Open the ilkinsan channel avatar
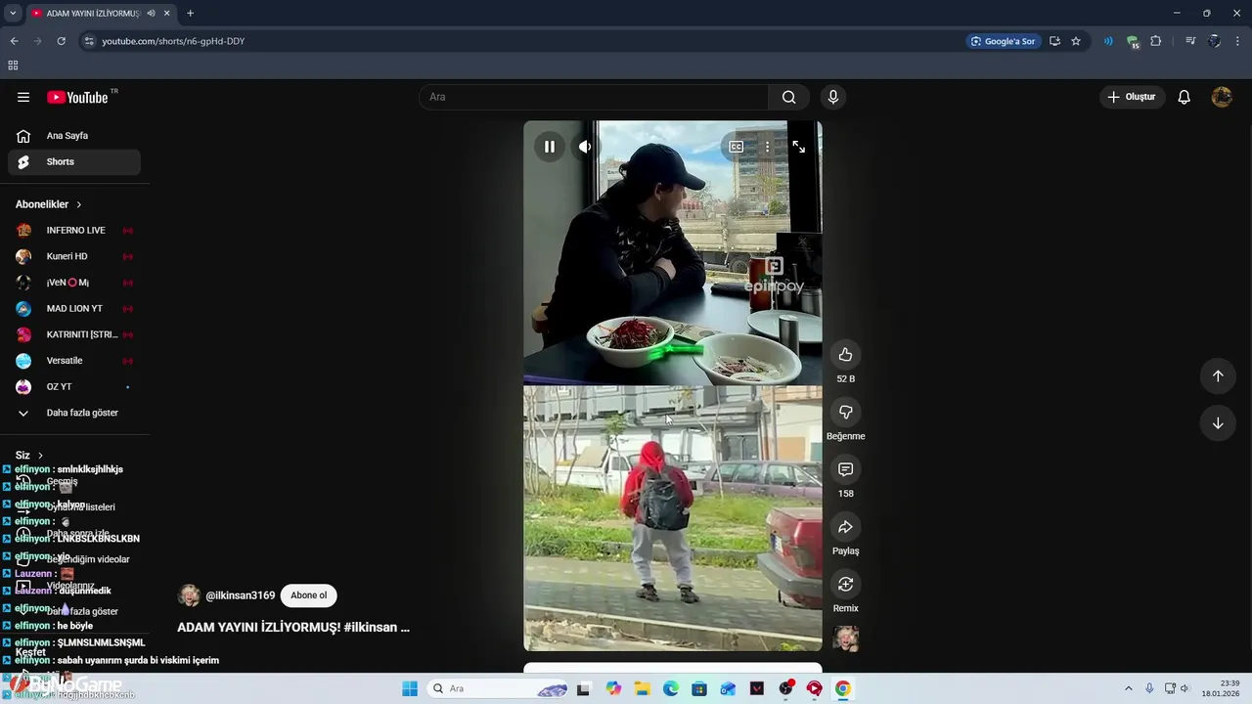 [x=189, y=595]
